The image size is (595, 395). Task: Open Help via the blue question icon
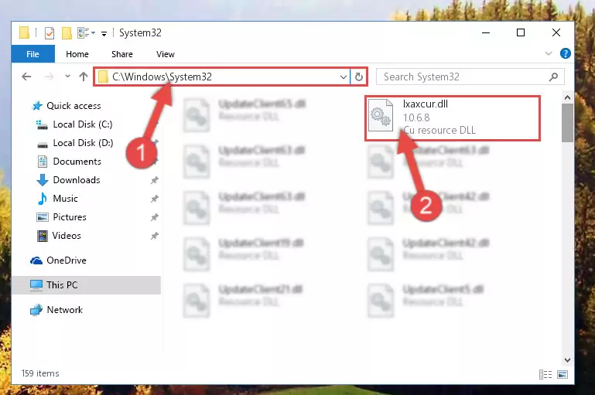[565, 53]
